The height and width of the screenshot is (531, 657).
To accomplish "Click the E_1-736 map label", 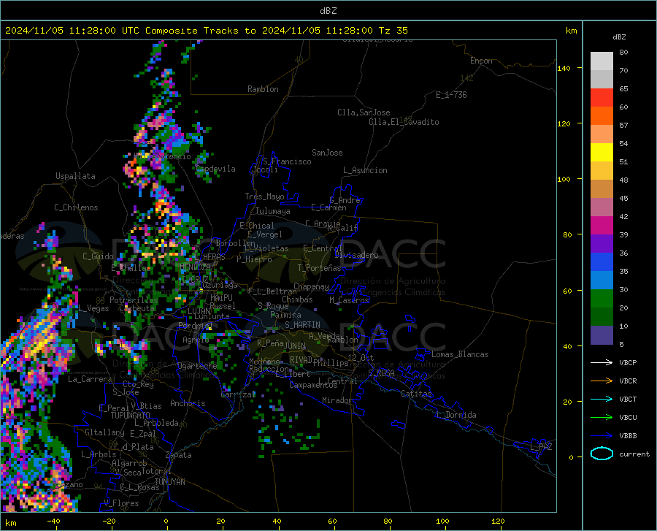I will pyautogui.click(x=451, y=95).
